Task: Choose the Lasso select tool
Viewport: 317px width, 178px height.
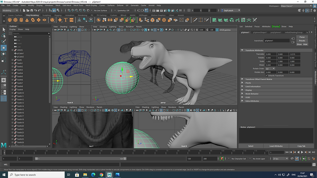Action: pos(3,36)
